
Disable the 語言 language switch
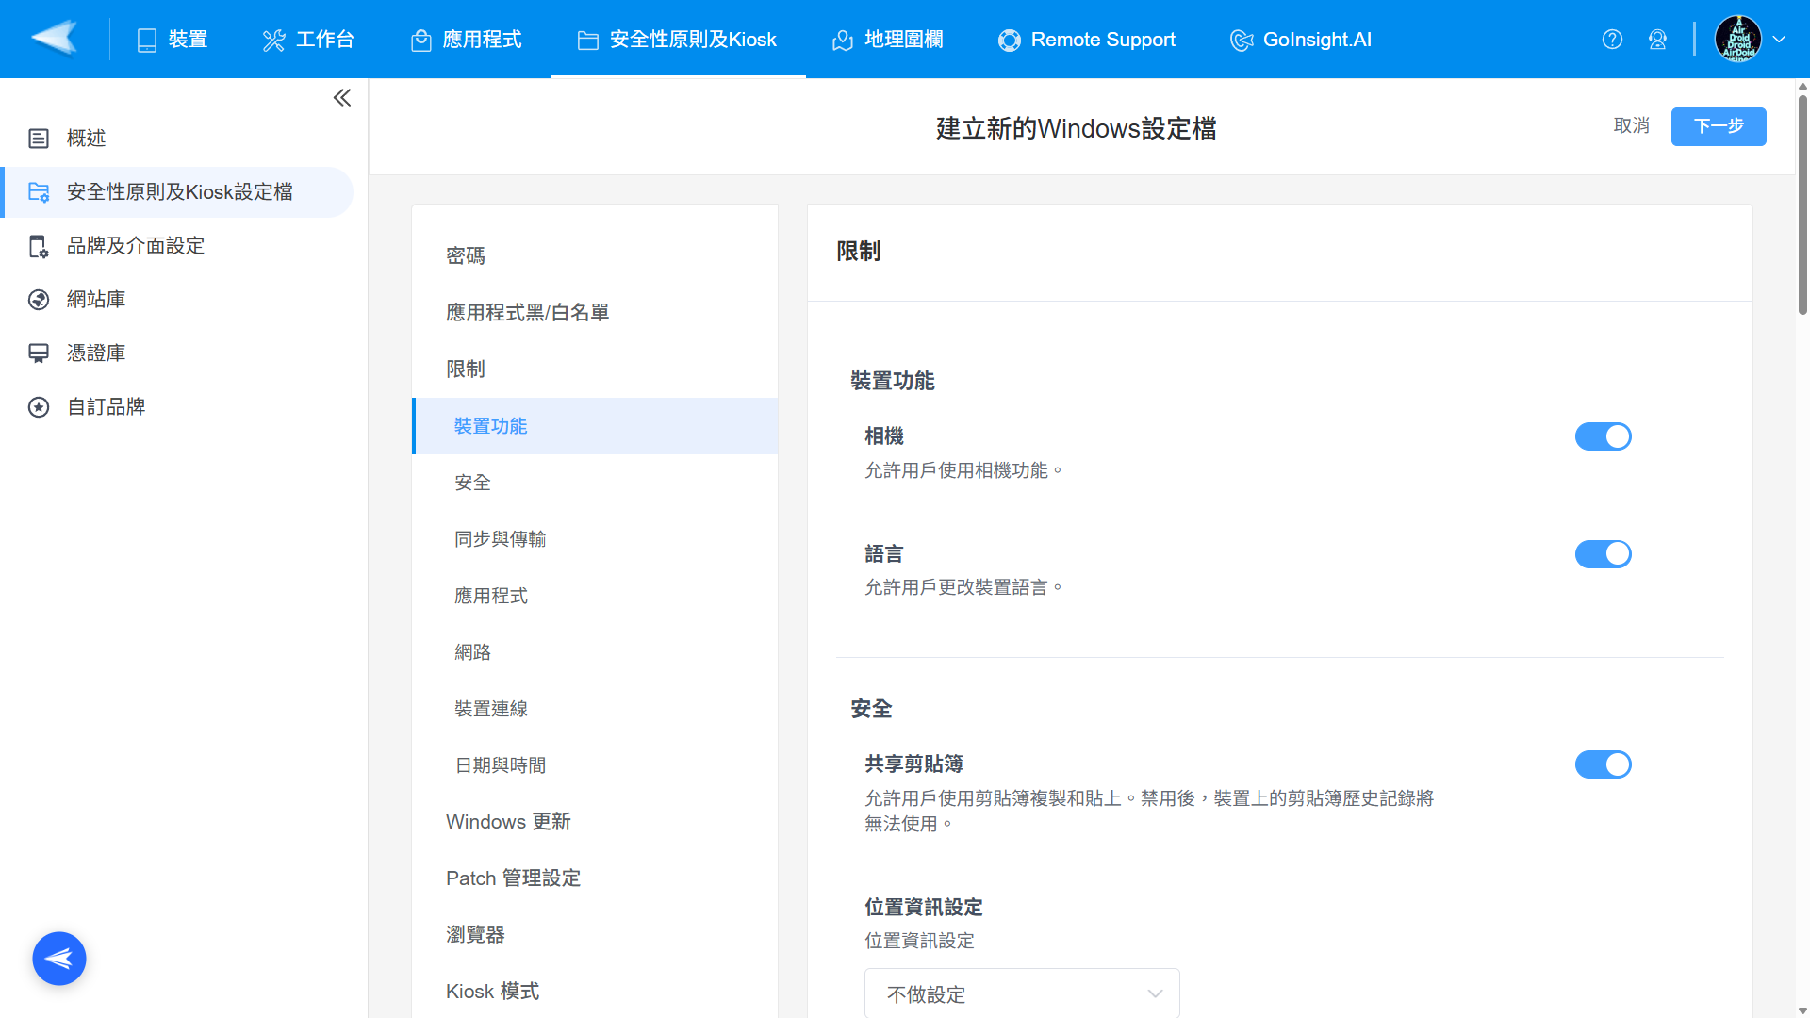1603,554
